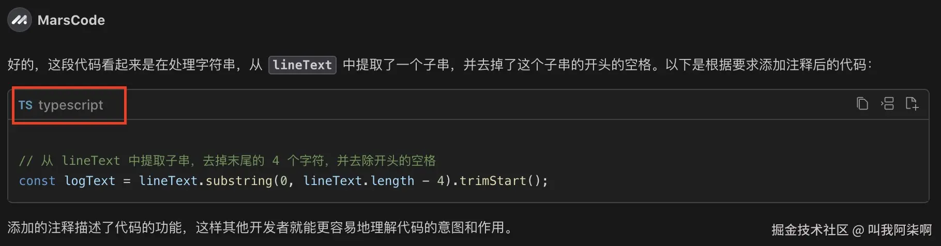The height and width of the screenshot is (246, 941).
Task: Click the MarsCode logo avatar
Action: click(x=20, y=20)
